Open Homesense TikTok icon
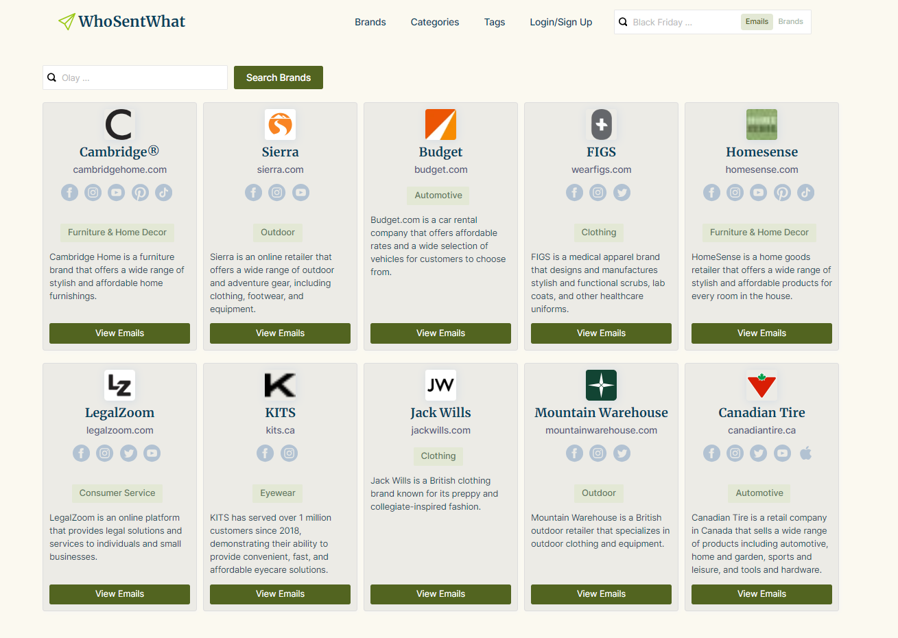Viewport: 898px width, 638px height. [x=805, y=193]
